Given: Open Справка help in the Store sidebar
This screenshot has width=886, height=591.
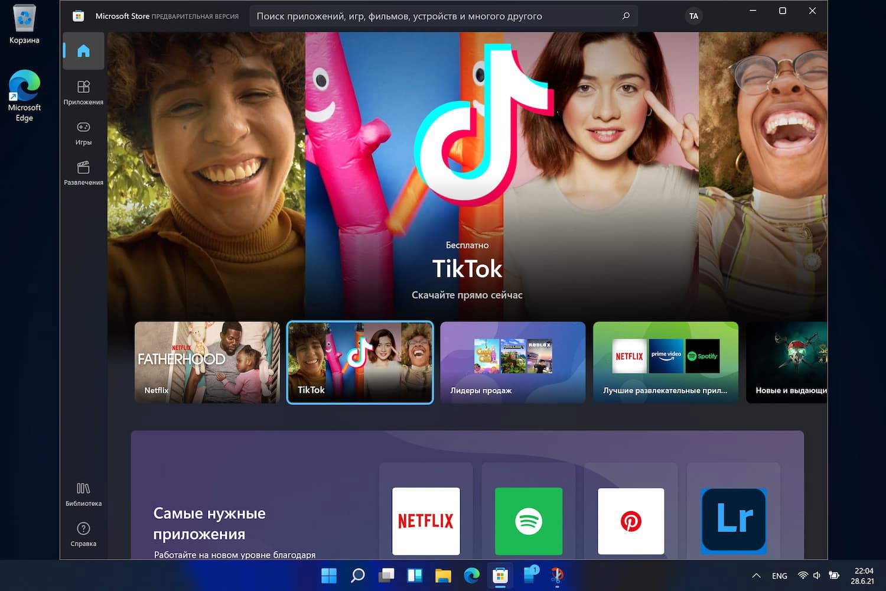Looking at the screenshot, I should click(x=83, y=534).
